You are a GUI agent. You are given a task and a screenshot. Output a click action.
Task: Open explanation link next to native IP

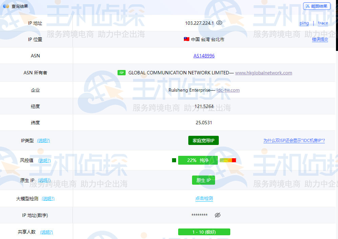pyautogui.click(x=44, y=180)
